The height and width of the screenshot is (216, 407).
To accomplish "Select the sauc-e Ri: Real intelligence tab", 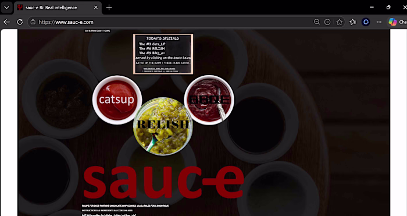I will (58, 8).
